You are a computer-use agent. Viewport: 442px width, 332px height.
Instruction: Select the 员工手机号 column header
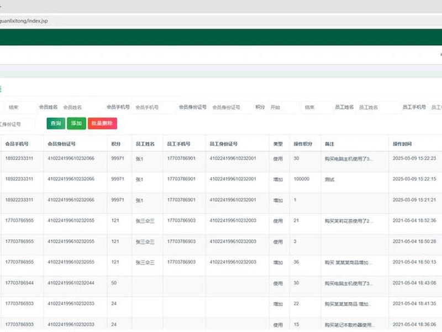(x=178, y=144)
